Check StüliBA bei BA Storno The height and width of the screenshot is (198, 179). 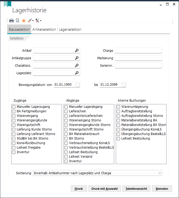point(14,138)
